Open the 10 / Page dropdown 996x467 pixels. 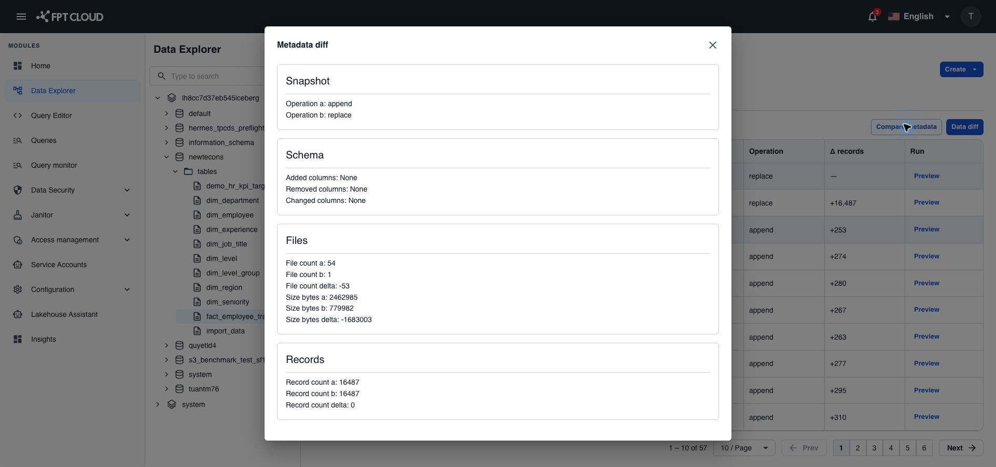click(744, 448)
